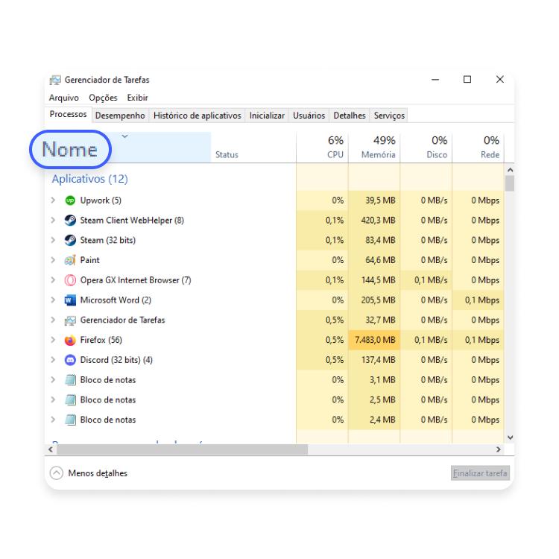
Task: Expand the Steam (32 bits) row
Action: click(53, 240)
